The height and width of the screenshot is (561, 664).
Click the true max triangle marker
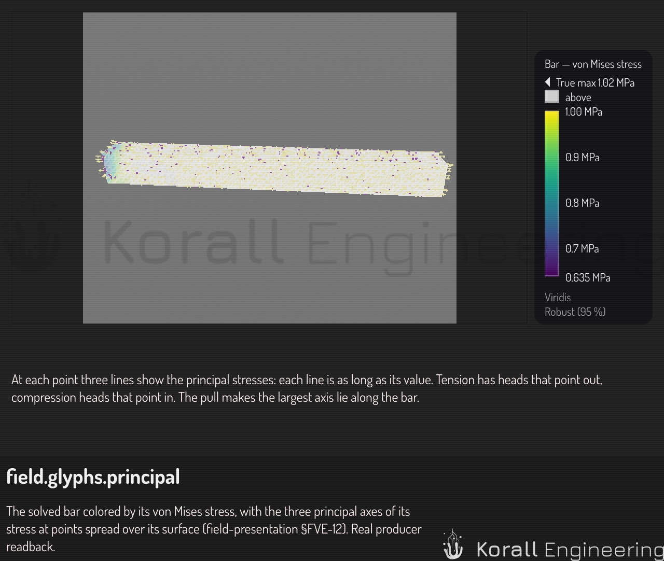(x=548, y=82)
